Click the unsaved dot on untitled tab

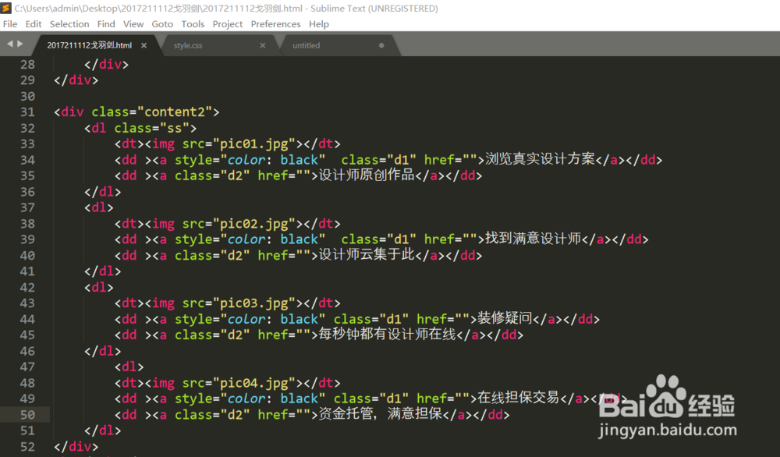pos(381,45)
